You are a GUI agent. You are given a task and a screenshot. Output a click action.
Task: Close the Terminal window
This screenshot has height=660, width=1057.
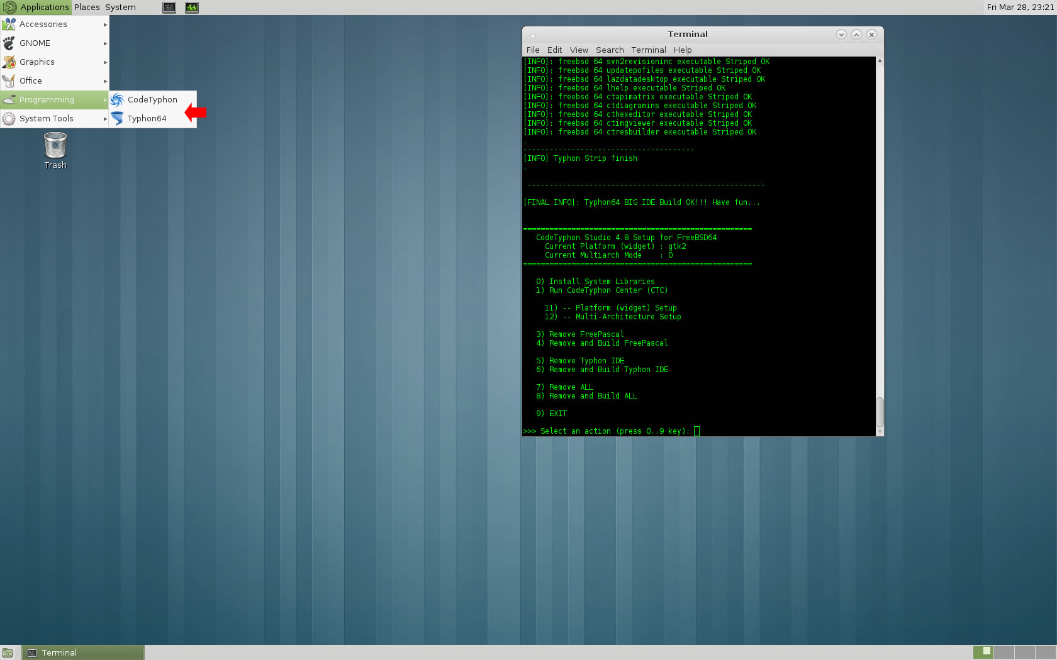tap(871, 35)
